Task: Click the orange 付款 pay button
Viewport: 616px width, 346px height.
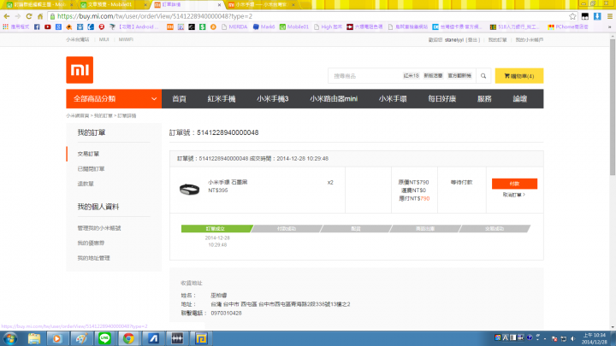Action: point(514,184)
